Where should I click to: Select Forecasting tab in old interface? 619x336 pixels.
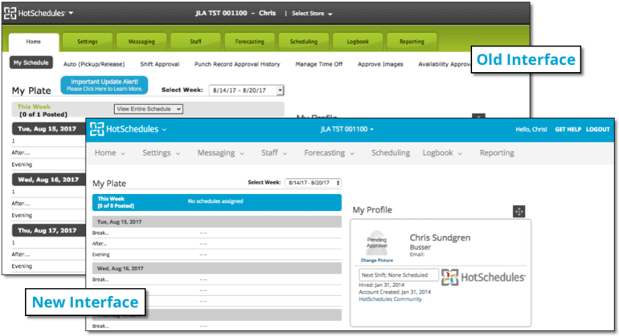pos(249,42)
